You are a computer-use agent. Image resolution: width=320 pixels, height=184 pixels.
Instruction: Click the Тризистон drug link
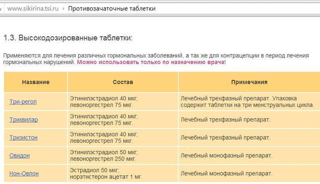point(23,137)
